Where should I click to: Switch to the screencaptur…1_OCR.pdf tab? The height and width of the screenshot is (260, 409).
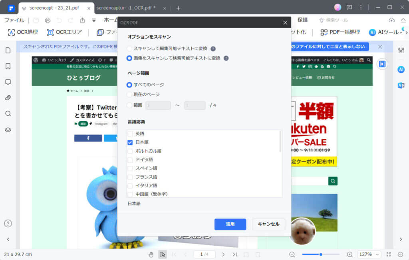click(126, 8)
